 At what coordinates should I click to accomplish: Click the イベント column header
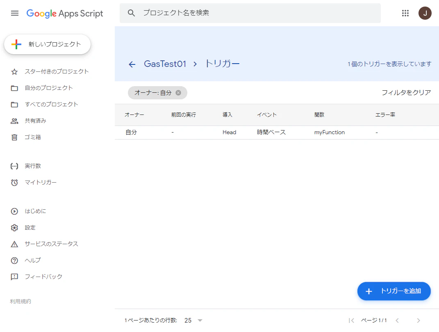(267, 114)
